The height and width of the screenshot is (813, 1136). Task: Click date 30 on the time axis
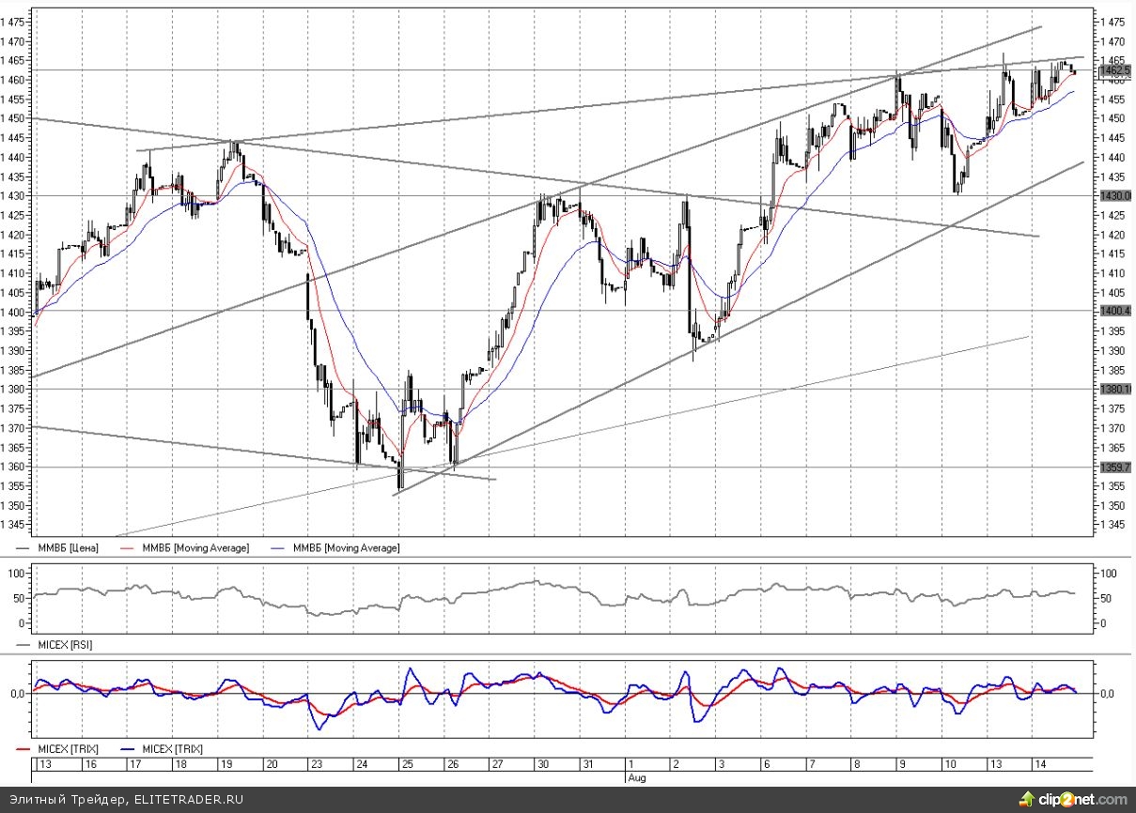[x=542, y=765]
